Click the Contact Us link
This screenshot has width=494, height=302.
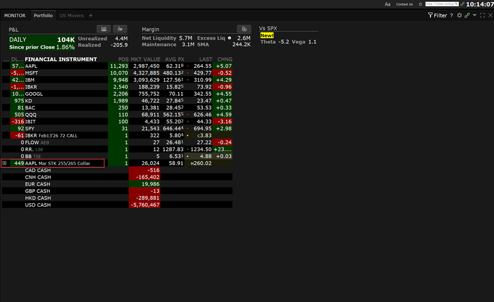[404, 4]
